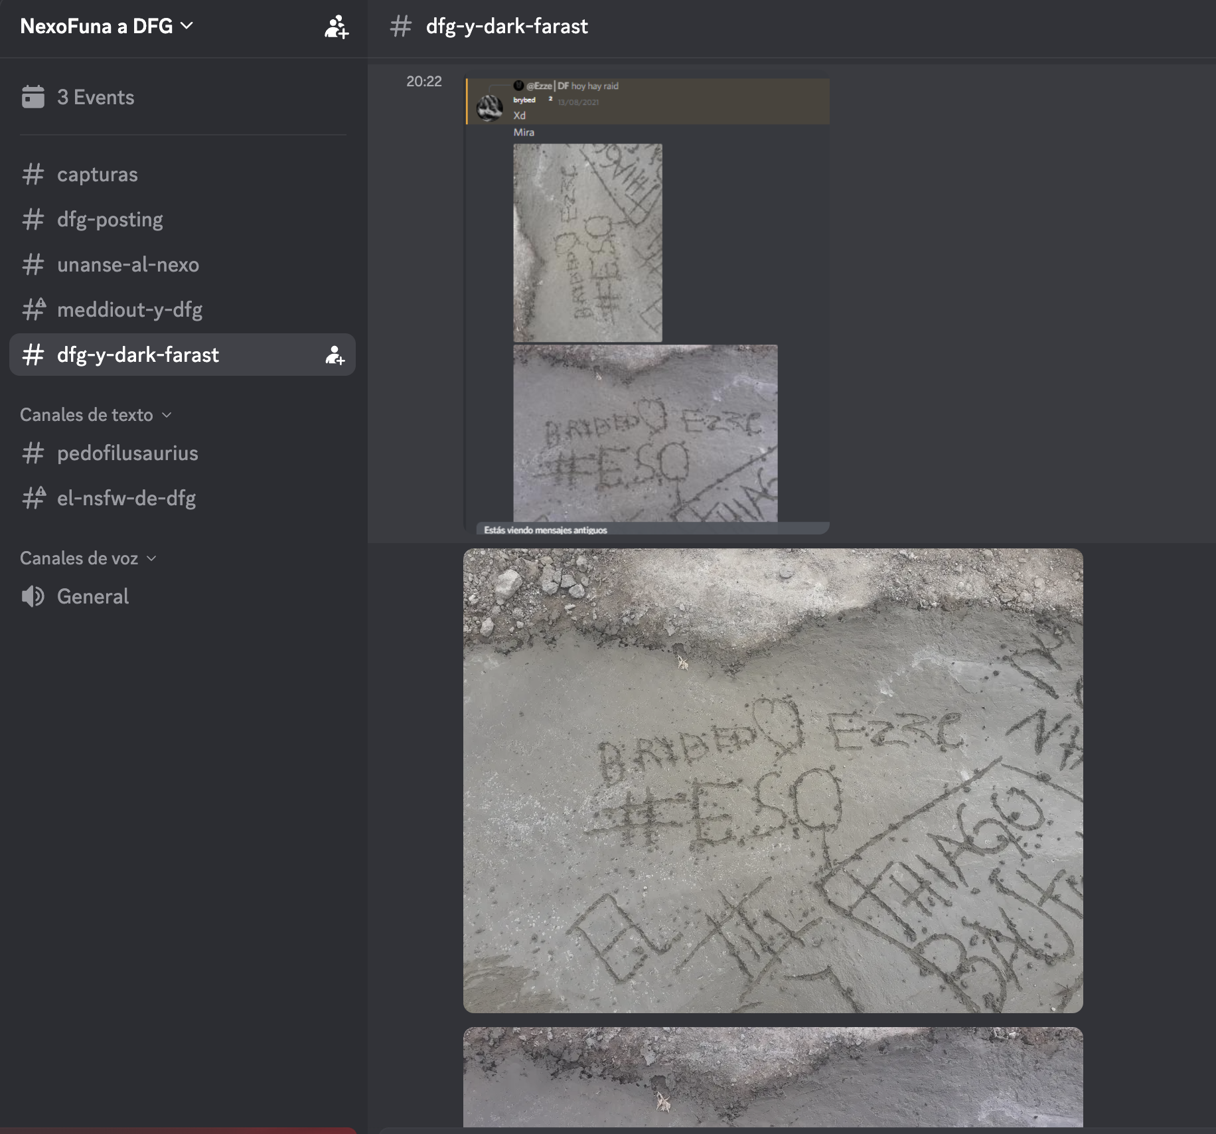Image resolution: width=1216 pixels, height=1134 pixels.
Task: Click the General voice channel speaker icon
Action: pos(33,596)
